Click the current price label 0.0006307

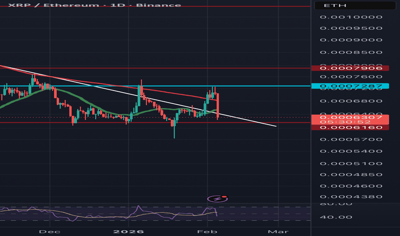[x=350, y=118]
